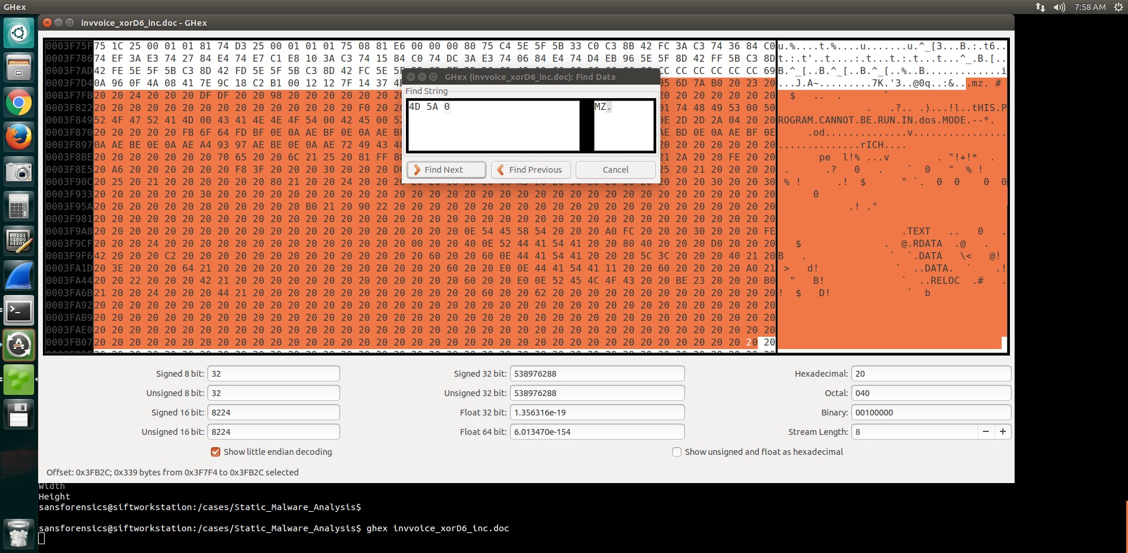Open the Files file manager
The width and height of the screenshot is (1128, 553).
point(19,67)
